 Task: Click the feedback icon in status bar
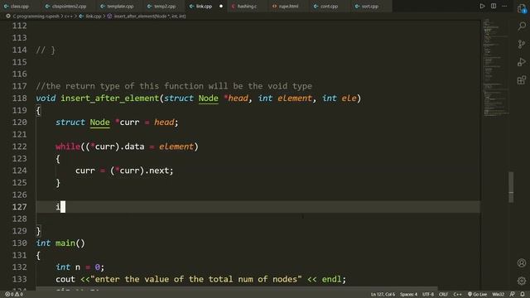[513, 295]
